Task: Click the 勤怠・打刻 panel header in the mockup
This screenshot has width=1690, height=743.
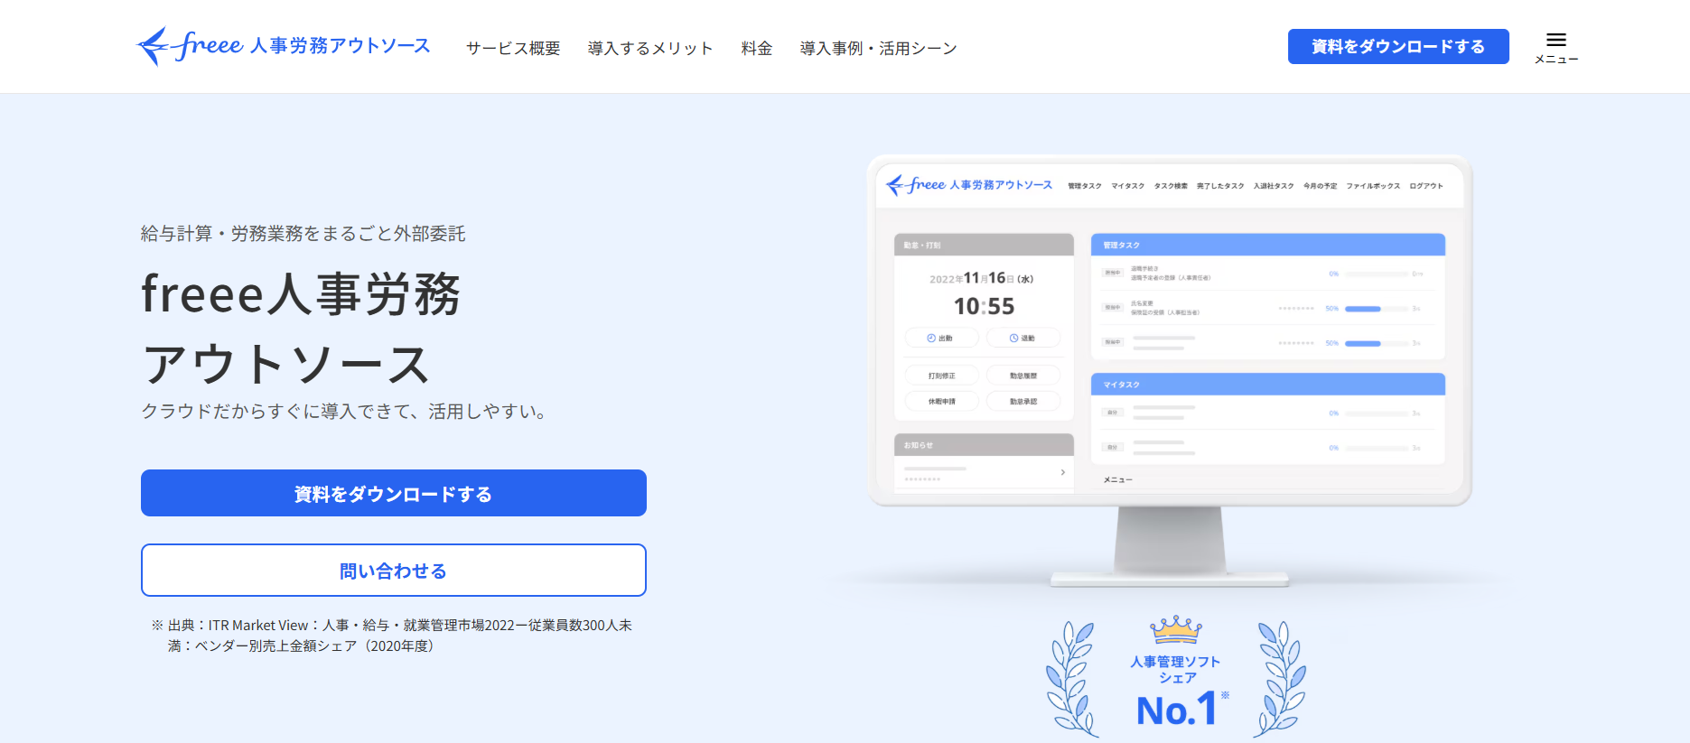Action: (x=984, y=245)
